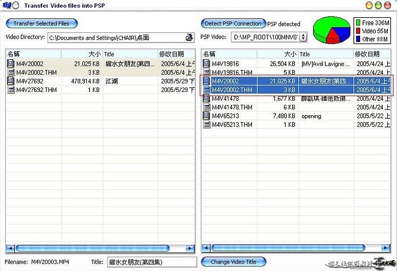397x271 pixels.
Task: Click the red Video legend swatch
Action: (358, 31)
